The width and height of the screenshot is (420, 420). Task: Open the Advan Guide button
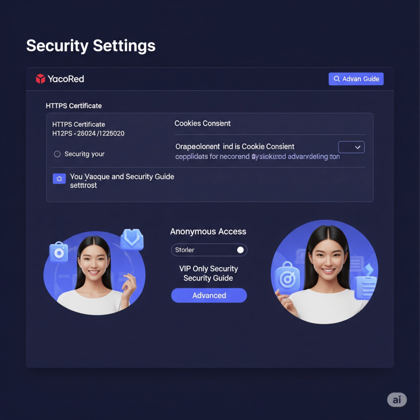pyautogui.click(x=356, y=79)
